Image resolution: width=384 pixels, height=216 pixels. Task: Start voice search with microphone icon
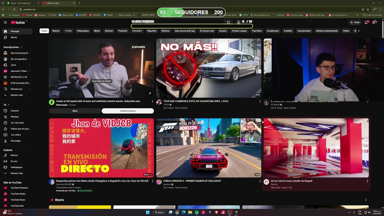point(238,22)
